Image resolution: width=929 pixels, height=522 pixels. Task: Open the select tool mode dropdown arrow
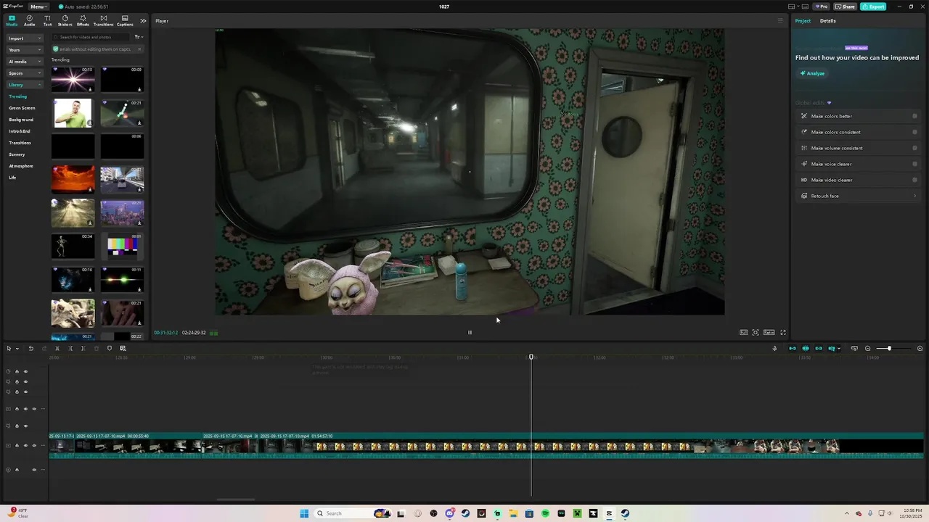tap(17, 349)
